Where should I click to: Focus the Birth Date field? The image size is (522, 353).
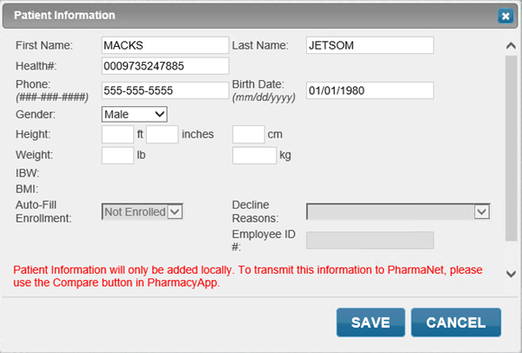click(370, 90)
